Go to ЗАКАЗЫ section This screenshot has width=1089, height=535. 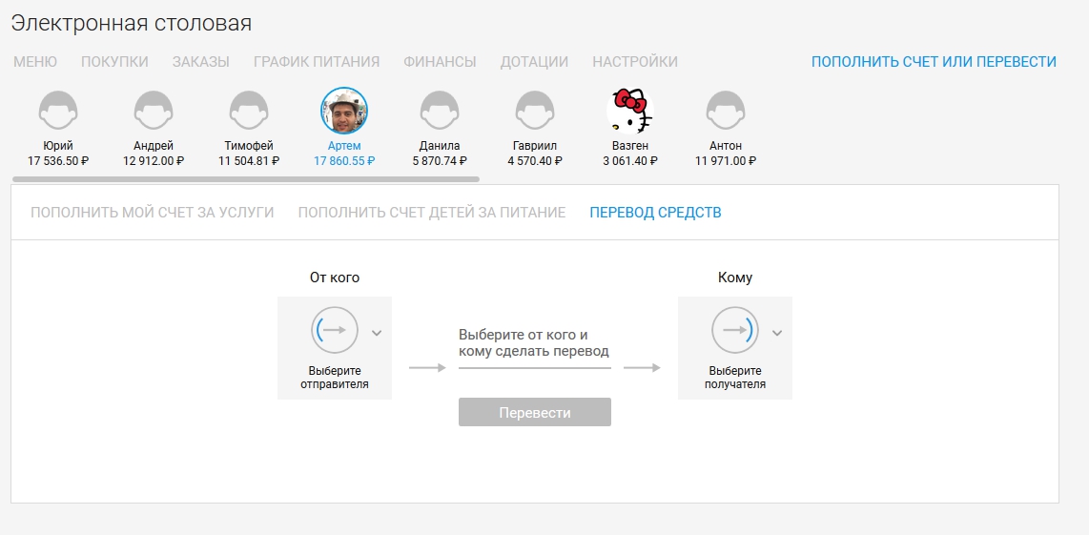click(x=200, y=62)
